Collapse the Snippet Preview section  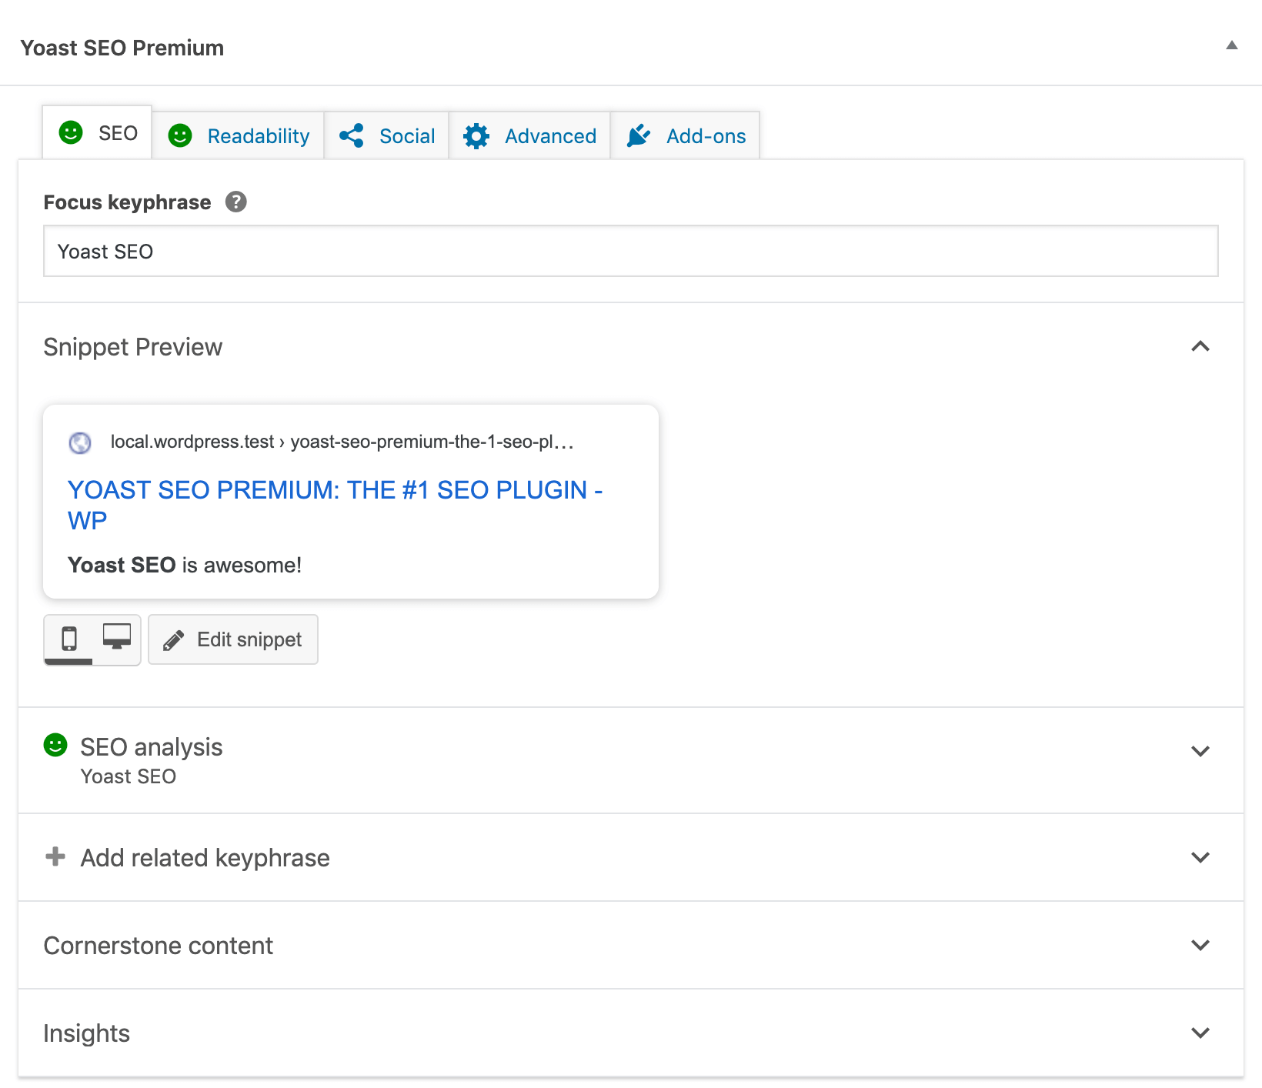pyautogui.click(x=1200, y=347)
